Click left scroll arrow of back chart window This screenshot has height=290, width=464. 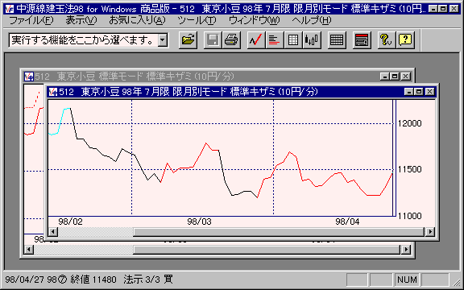click(x=29, y=250)
